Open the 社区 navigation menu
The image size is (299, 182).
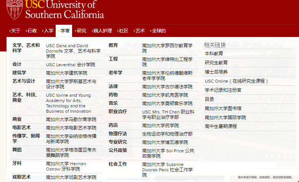[123, 30]
